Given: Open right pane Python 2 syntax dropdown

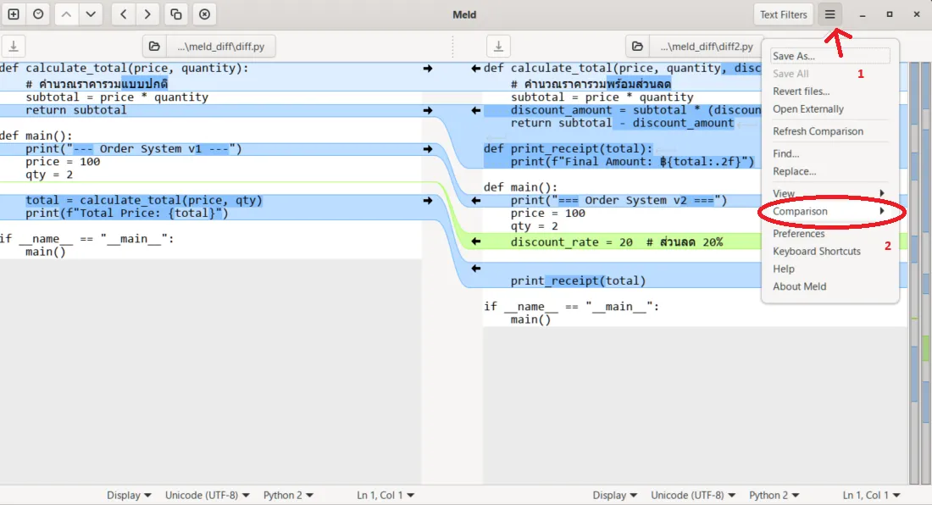Looking at the screenshot, I should (x=774, y=496).
